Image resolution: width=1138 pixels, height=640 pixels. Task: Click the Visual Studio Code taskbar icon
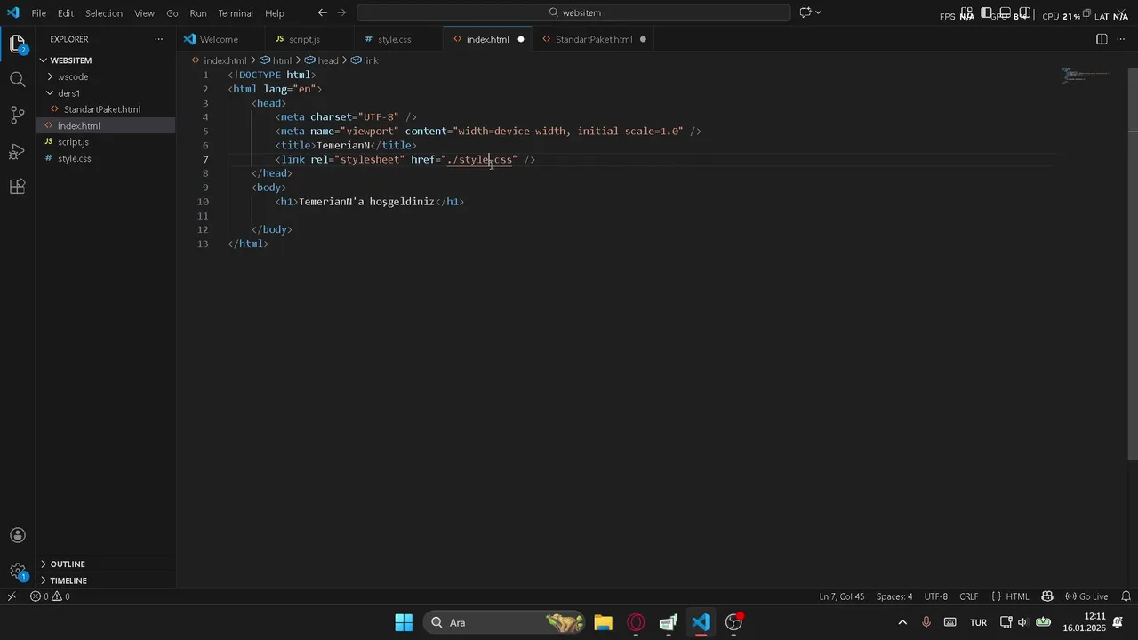[701, 622]
